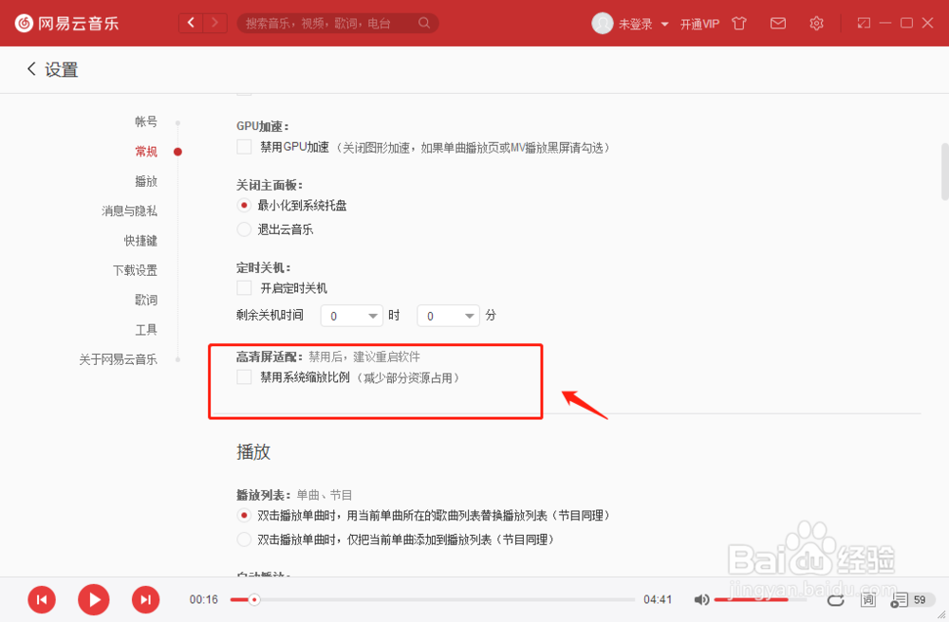Click the GPU加速 heading text
This screenshot has width=949, height=622.
click(x=262, y=126)
